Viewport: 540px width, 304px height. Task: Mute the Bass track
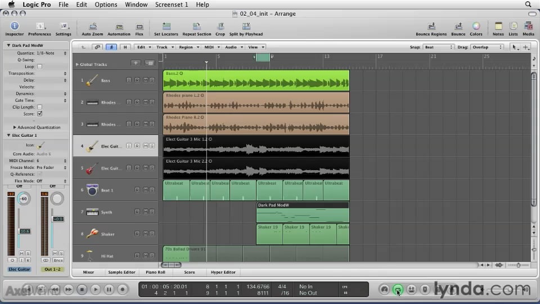(x=145, y=81)
